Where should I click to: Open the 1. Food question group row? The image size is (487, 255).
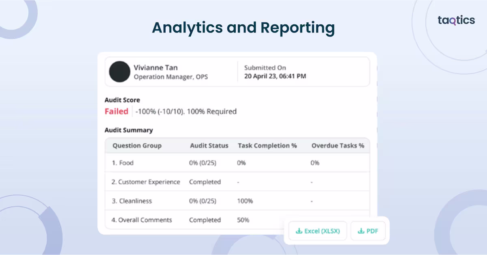click(x=123, y=163)
